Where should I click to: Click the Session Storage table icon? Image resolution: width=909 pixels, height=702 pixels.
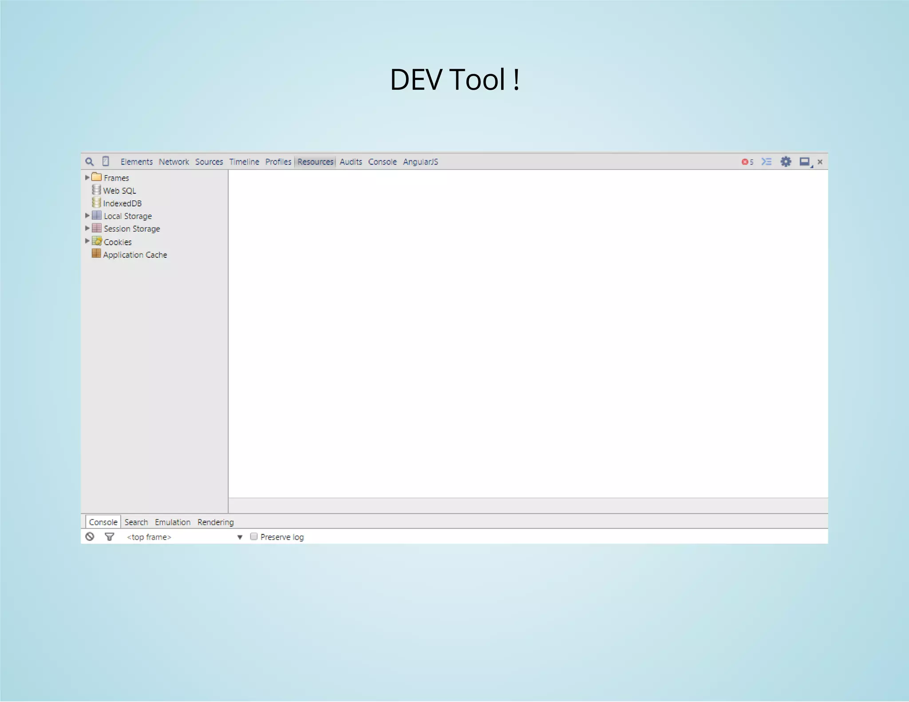pyautogui.click(x=97, y=228)
